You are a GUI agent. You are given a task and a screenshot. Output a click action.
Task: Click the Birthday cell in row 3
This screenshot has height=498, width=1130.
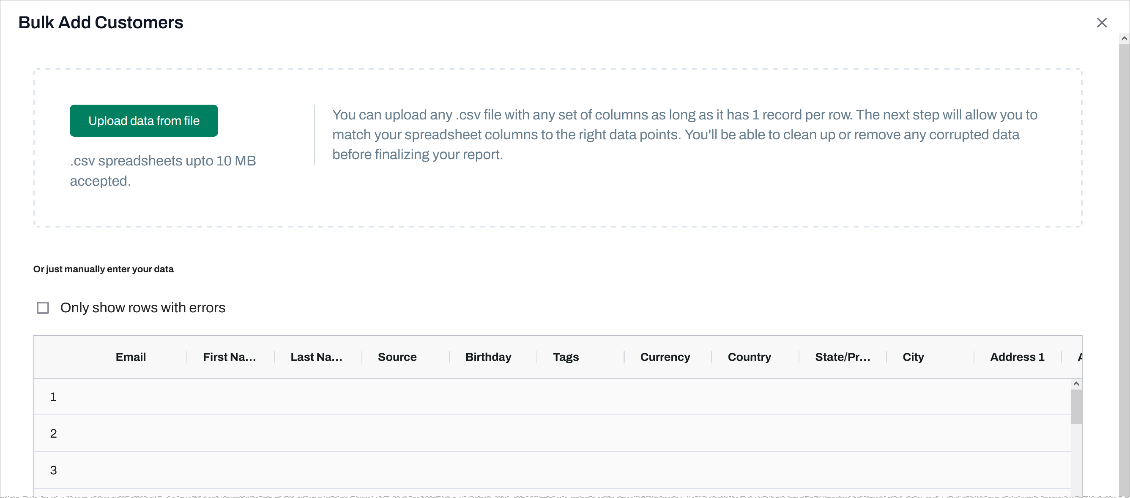click(x=488, y=470)
